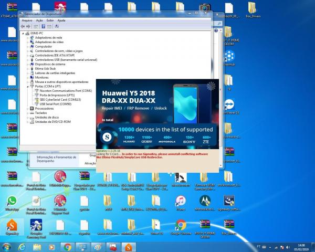Open the WhatsApp desktop shortcut
Viewport: 315px width, 252px height.
click(12, 203)
